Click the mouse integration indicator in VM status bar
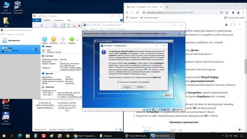Viewport: 247px width, 139px height. [x=171, y=109]
